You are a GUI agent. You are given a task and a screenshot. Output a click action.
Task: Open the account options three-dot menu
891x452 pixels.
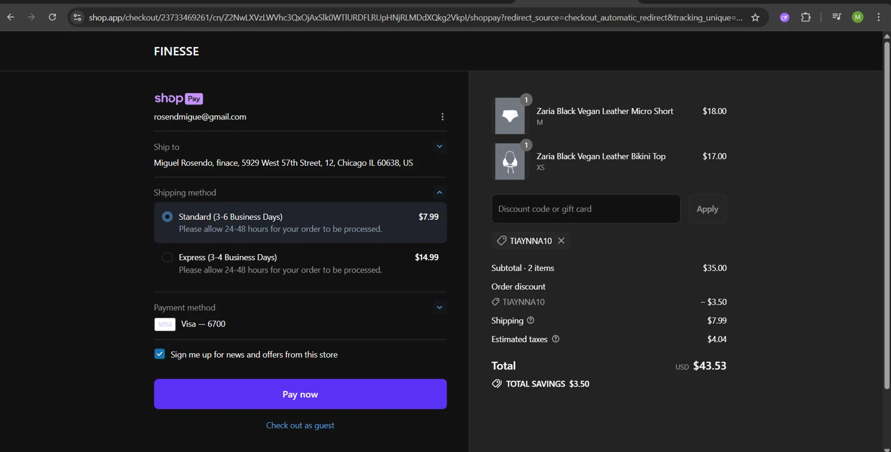point(443,117)
